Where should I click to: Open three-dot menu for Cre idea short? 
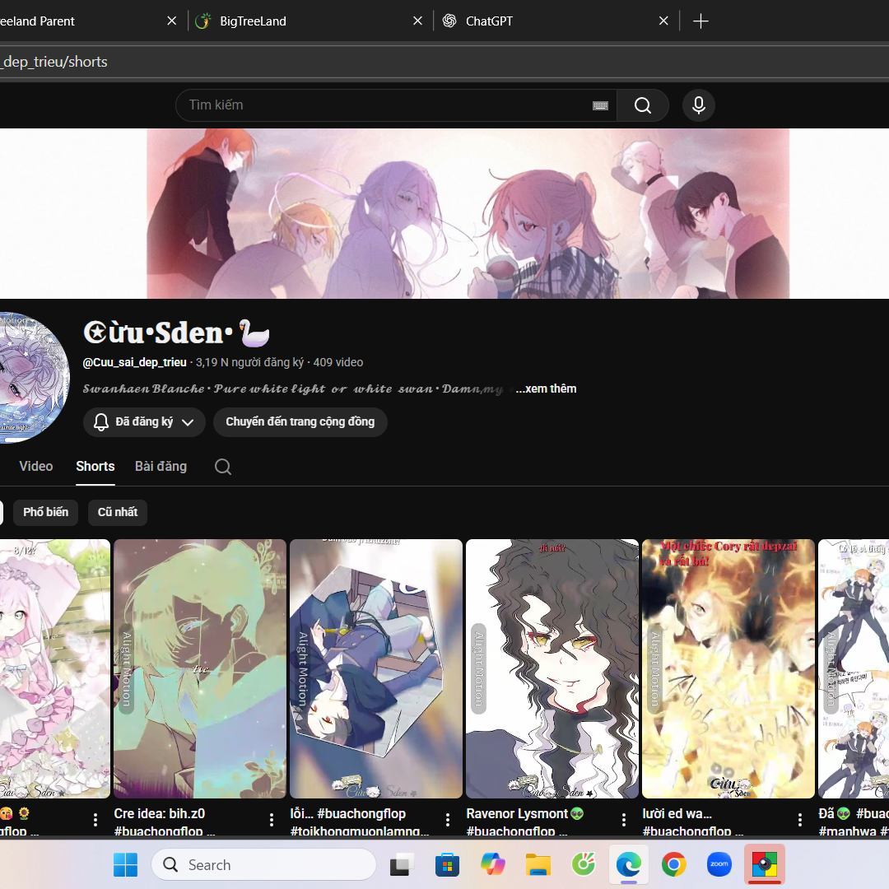[x=272, y=820]
